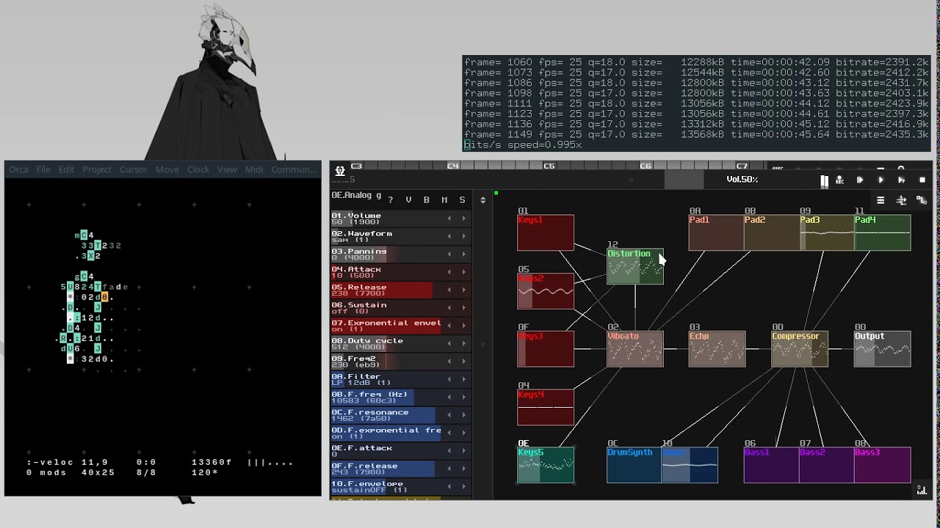The width and height of the screenshot is (940, 528).
Task: Increase Volume with its right arrow
Action: coord(463,219)
